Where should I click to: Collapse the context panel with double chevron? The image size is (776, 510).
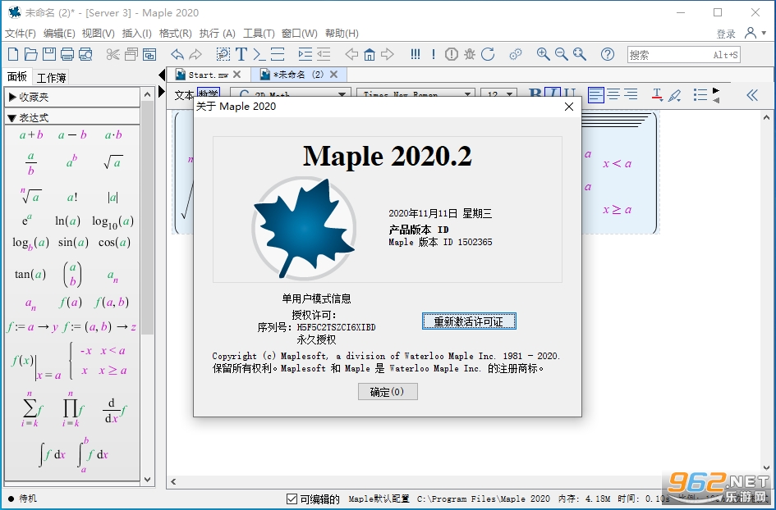tap(752, 95)
